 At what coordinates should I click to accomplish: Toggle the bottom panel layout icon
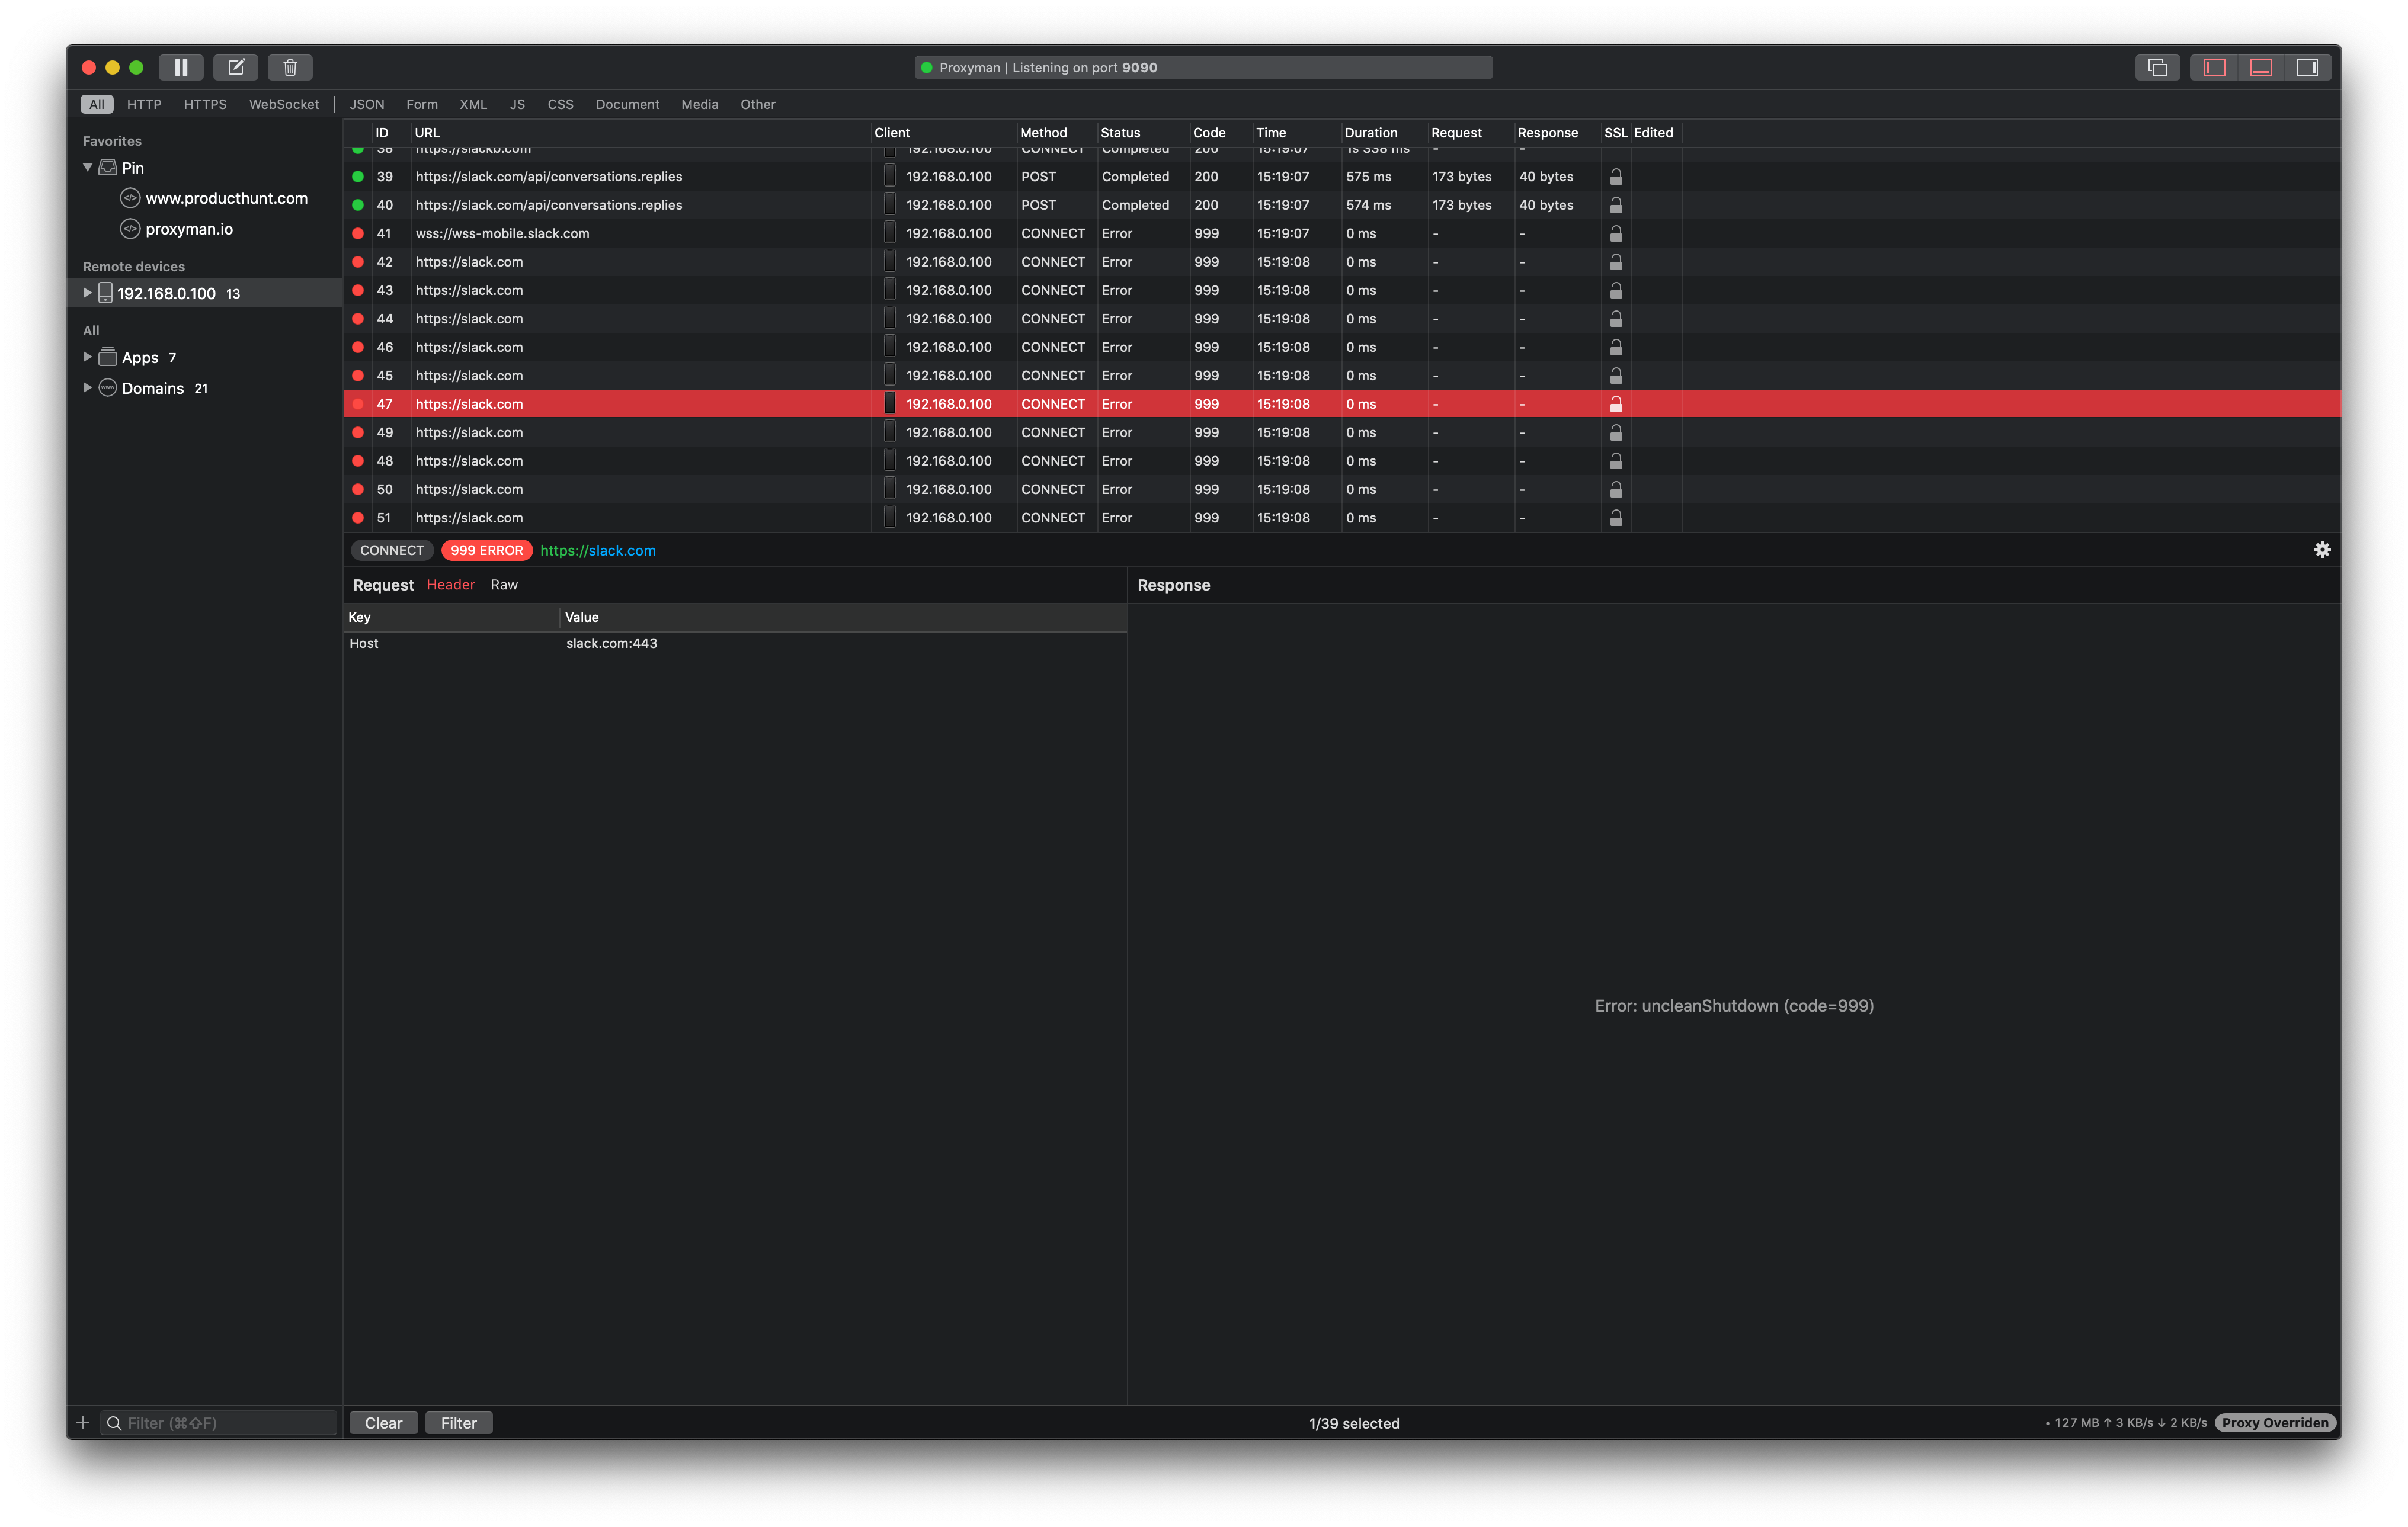pos(2261,67)
